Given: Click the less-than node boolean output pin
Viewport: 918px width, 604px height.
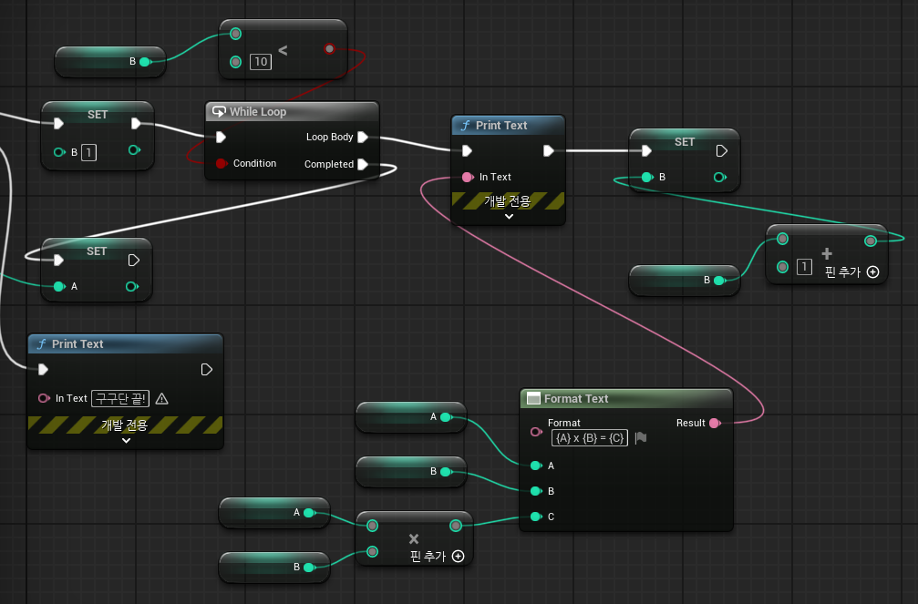Looking at the screenshot, I should (x=330, y=48).
